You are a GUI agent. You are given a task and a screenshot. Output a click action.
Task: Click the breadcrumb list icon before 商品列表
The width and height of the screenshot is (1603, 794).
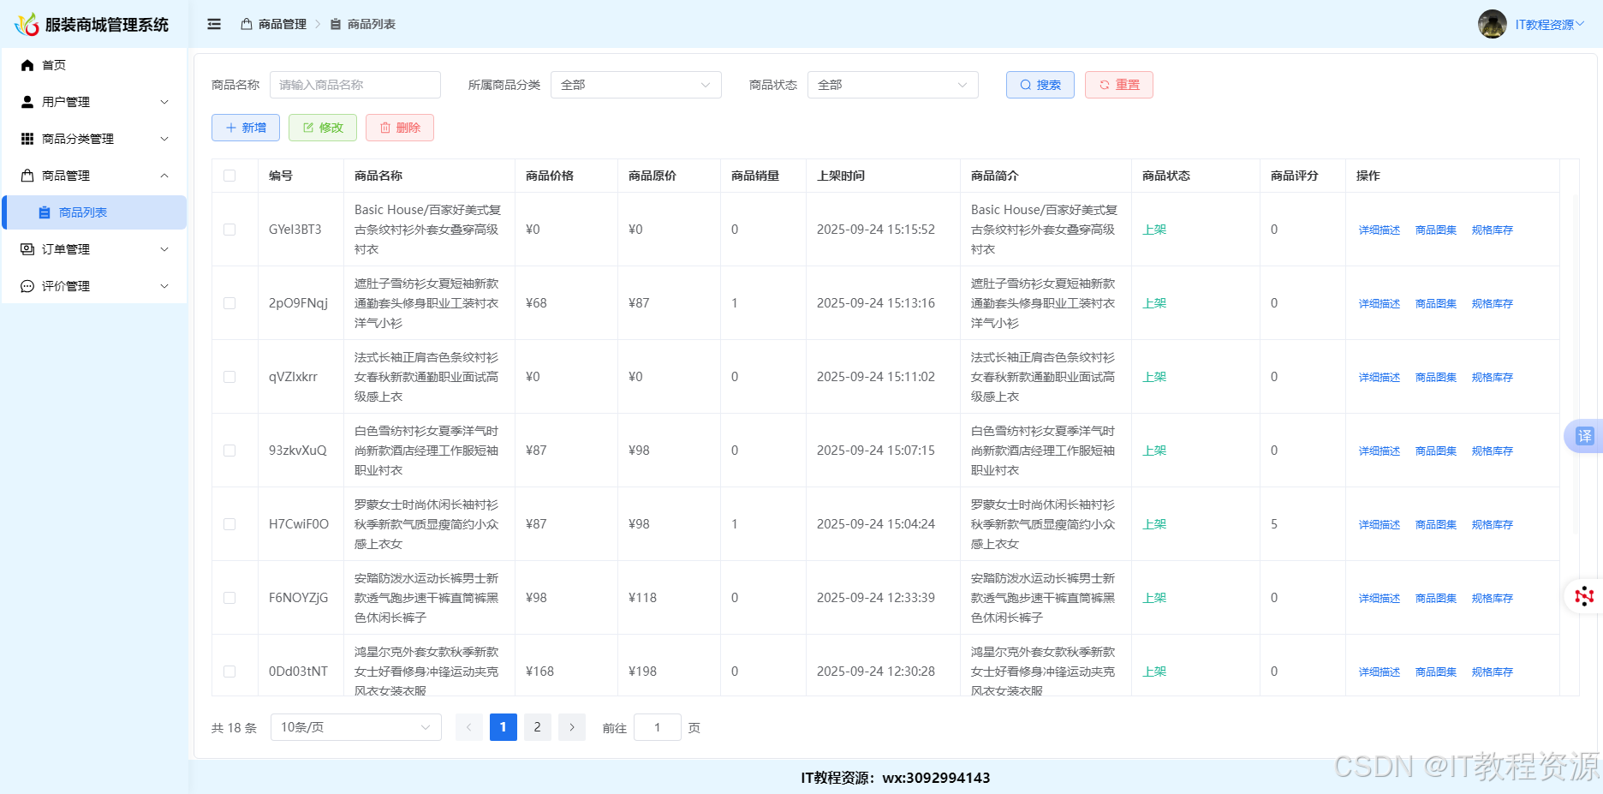point(336,24)
